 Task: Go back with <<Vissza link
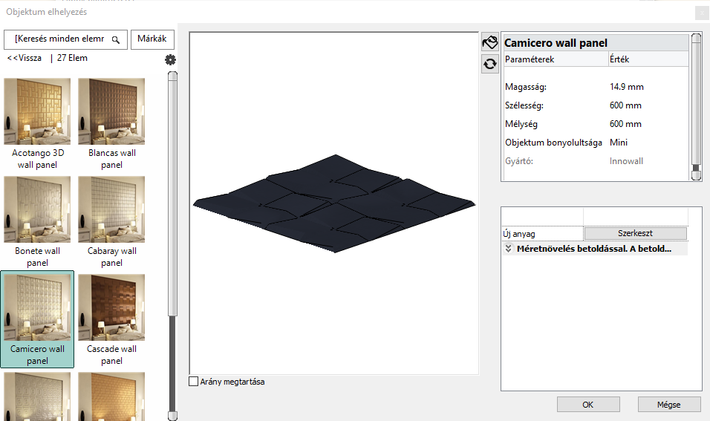coord(25,58)
